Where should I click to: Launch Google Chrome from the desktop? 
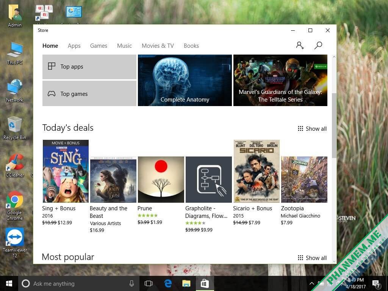15,206
